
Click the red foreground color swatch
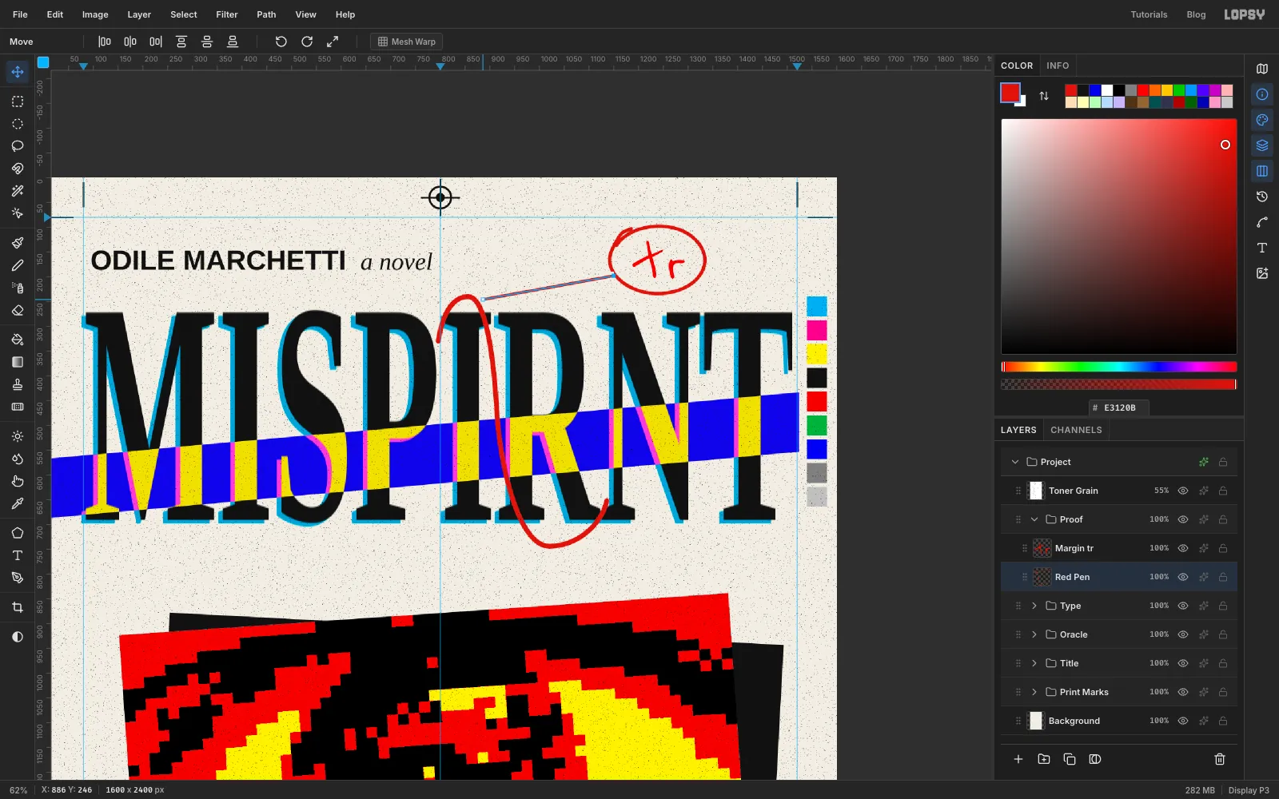1010,93
